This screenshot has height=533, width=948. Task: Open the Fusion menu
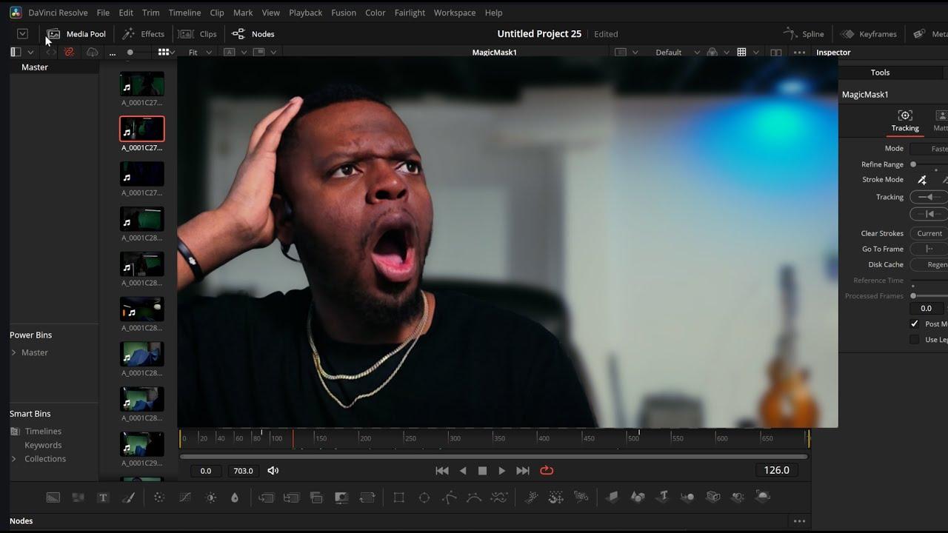344,13
